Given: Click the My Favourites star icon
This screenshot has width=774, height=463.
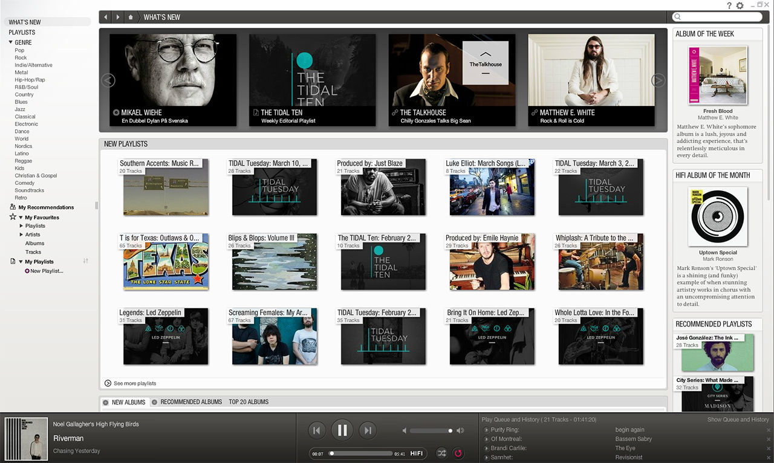Looking at the screenshot, I should pos(13,217).
